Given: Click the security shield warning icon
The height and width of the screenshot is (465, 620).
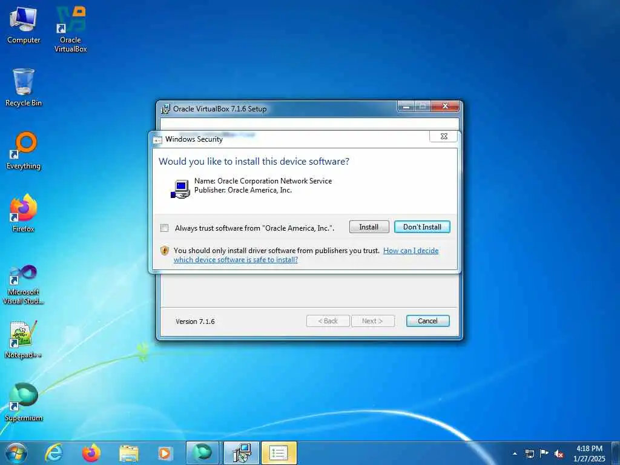Looking at the screenshot, I should pyautogui.click(x=165, y=250).
